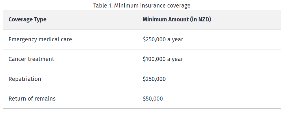283x113 pixels.
Task: Click 'medical care' in the first row
Action: 55,39
